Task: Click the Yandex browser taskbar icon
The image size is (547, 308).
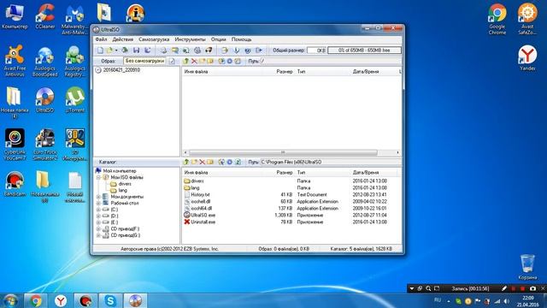Action: (x=61, y=300)
